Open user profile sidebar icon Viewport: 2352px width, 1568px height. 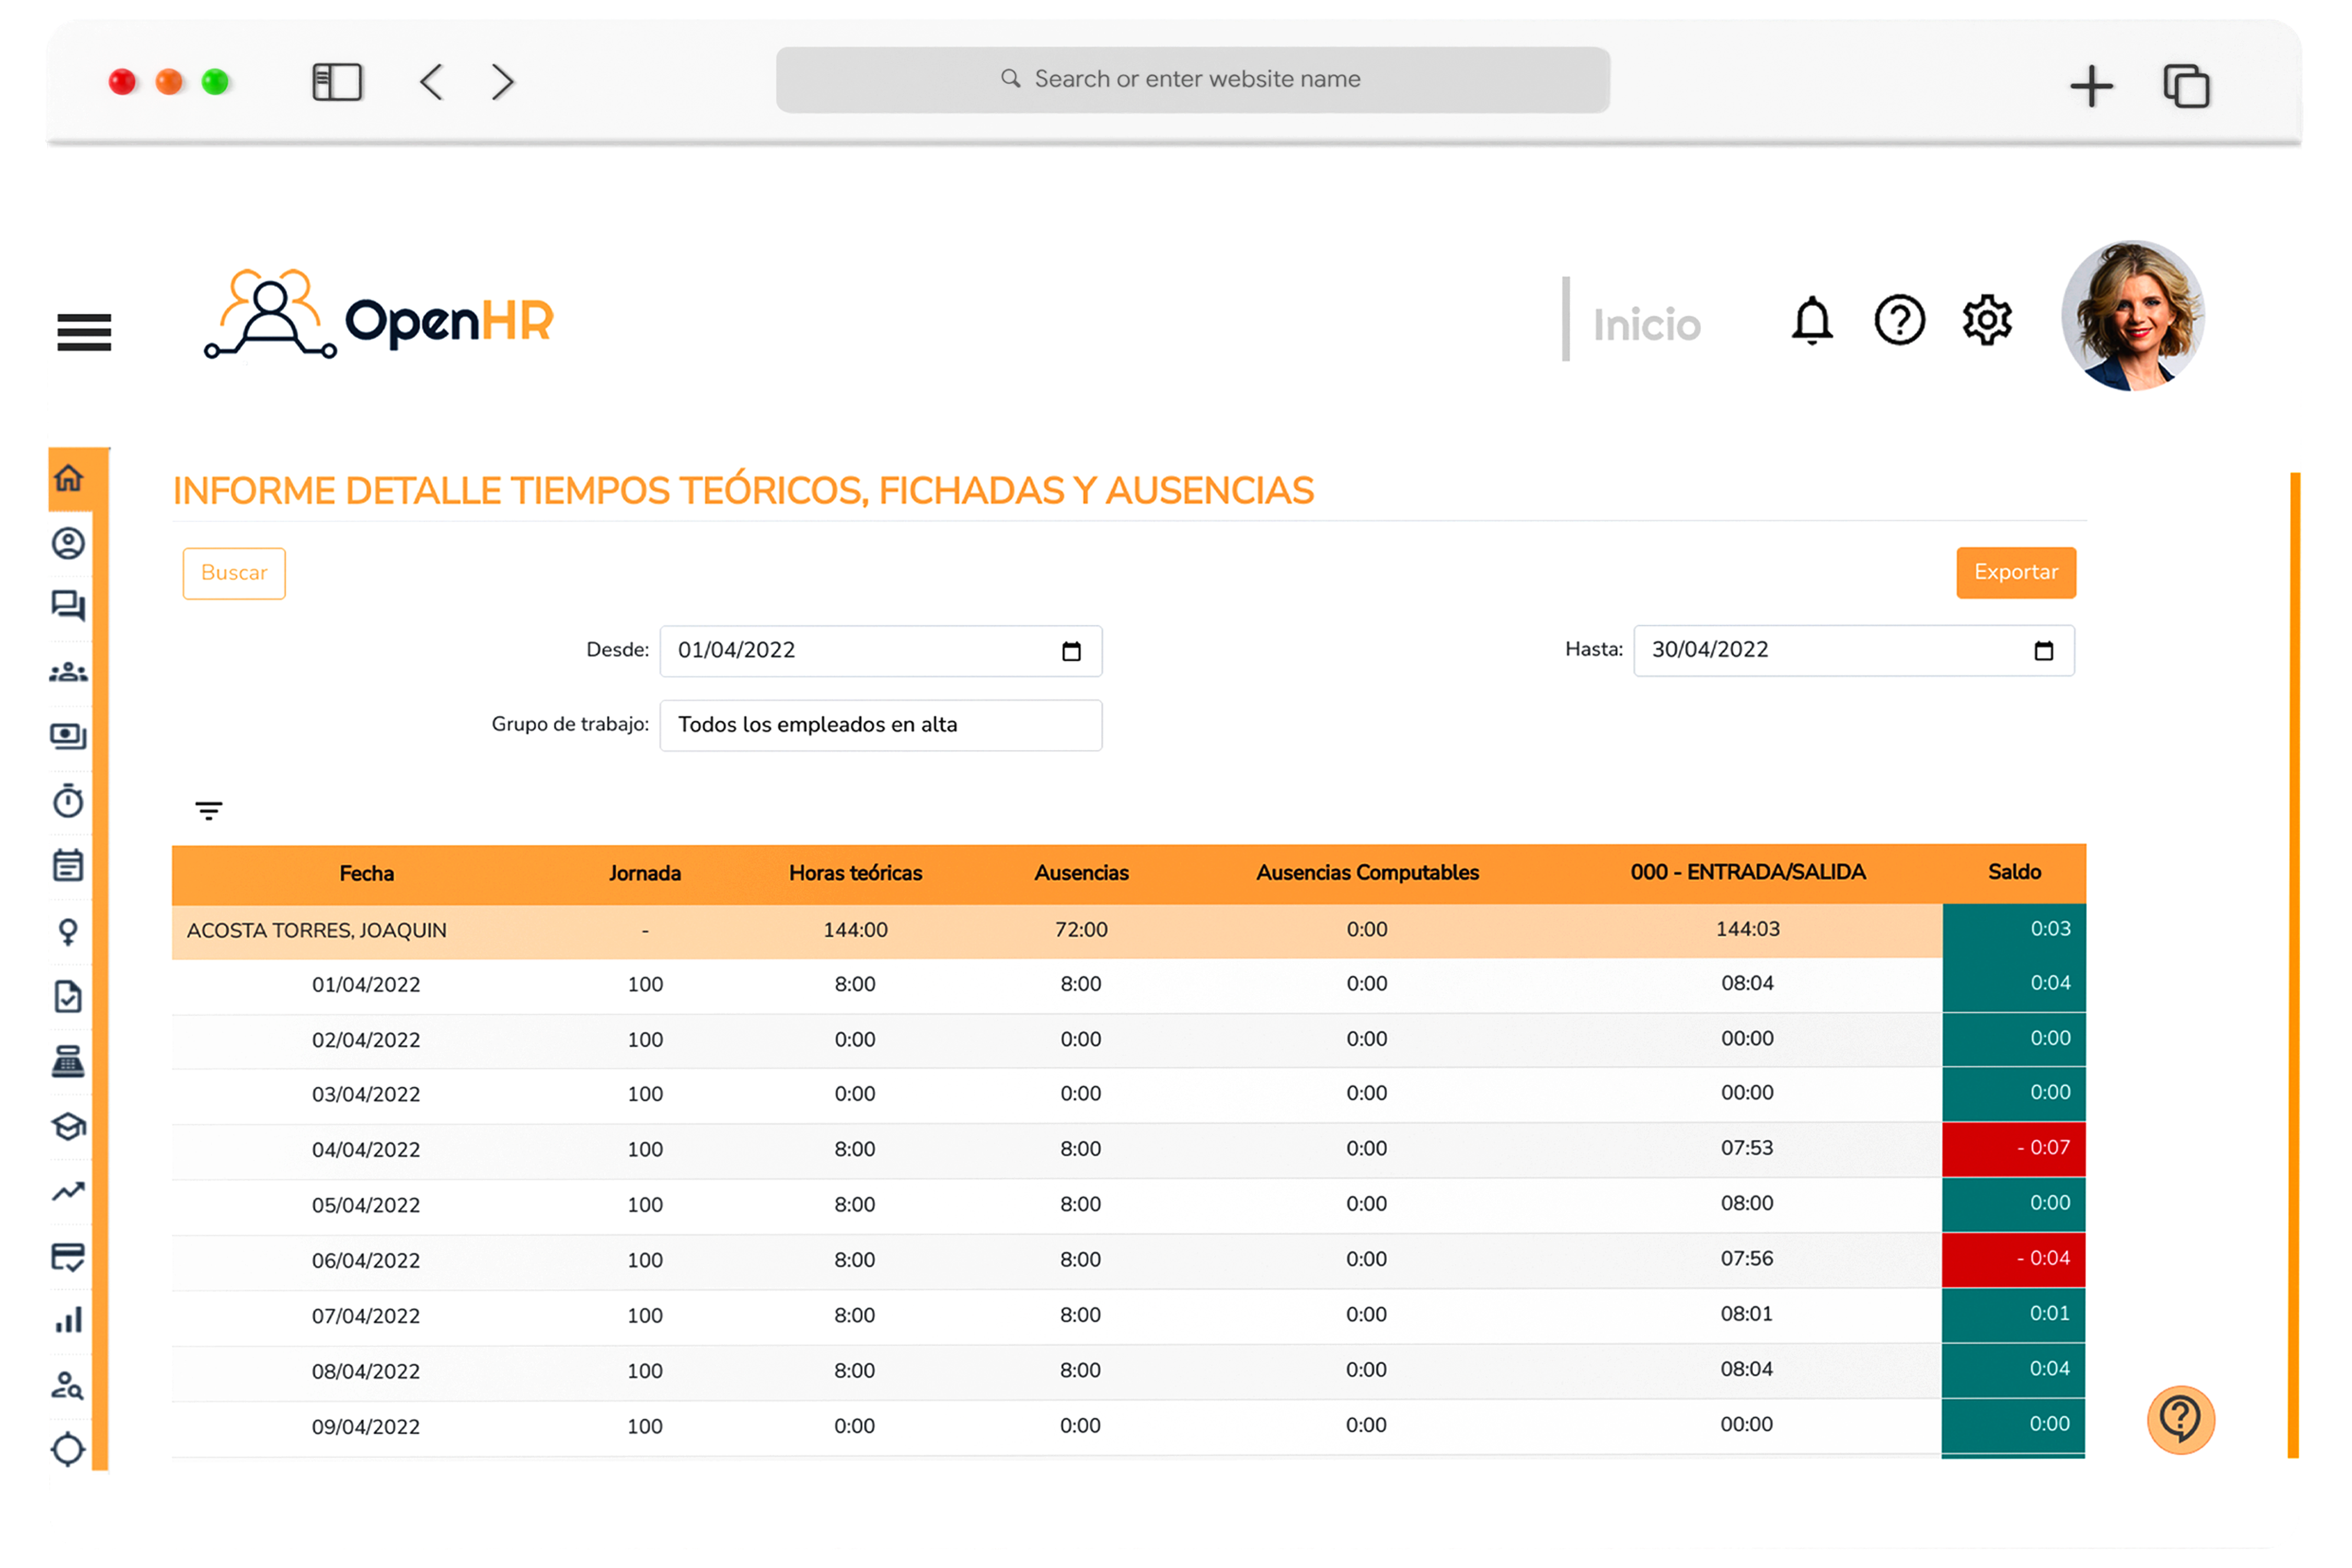pyautogui.click(x=68, y=543)
